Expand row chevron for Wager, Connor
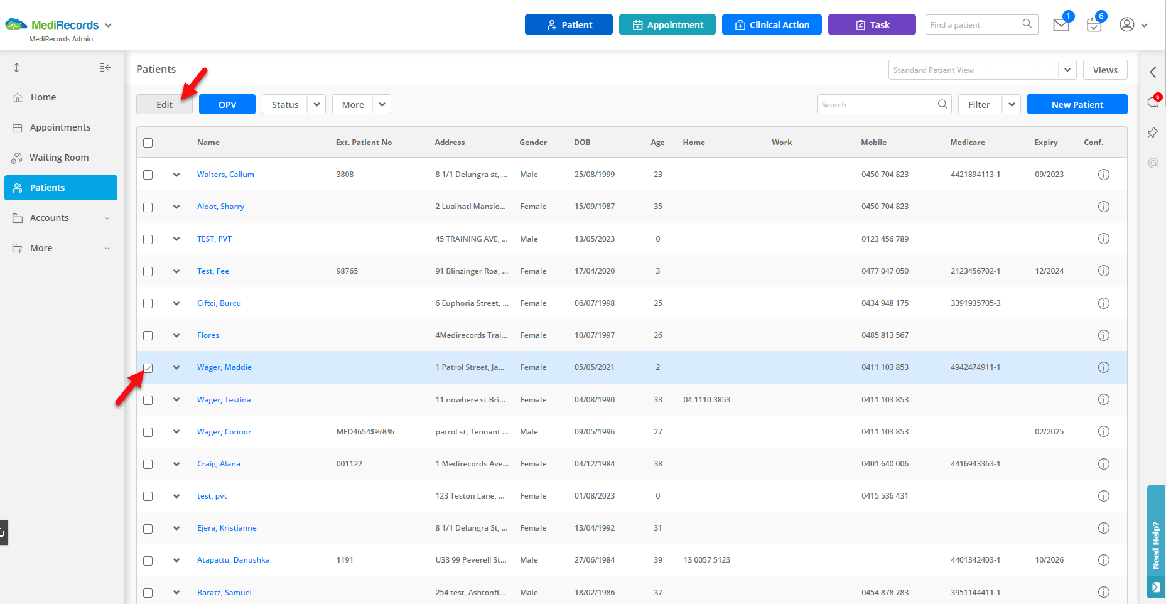Viewport: 1166px width, 604px height. click(x=176, y=431)
